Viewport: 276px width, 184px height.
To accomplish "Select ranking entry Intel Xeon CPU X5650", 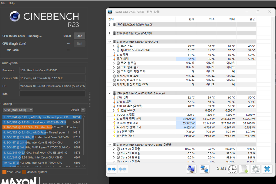I will pyautogui.click(x=42, y=157).
